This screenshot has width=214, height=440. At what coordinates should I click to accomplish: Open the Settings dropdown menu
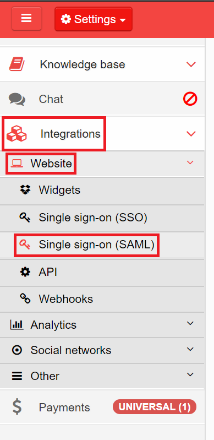pos(94,19)
